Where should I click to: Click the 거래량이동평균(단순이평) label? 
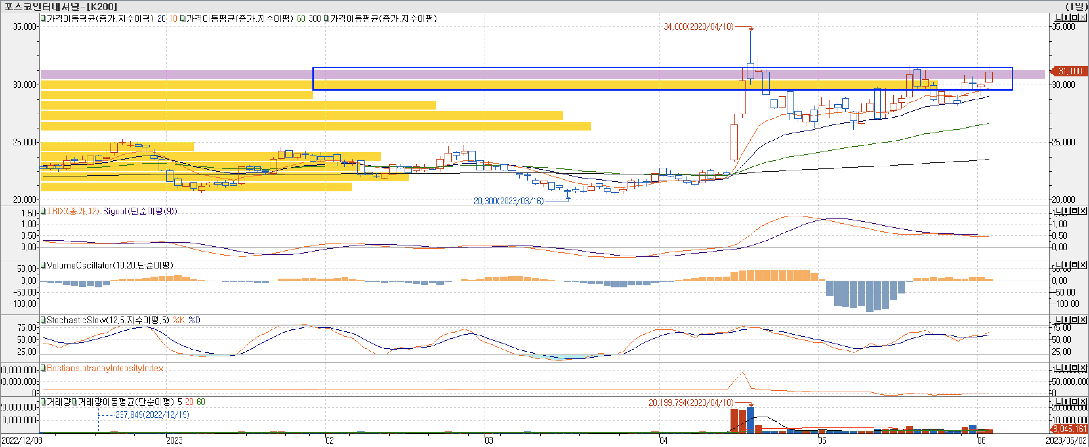(x=126, y=402)
